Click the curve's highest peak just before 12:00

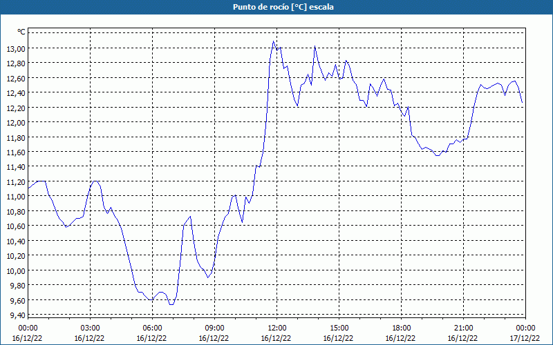(x=273, y=41)
